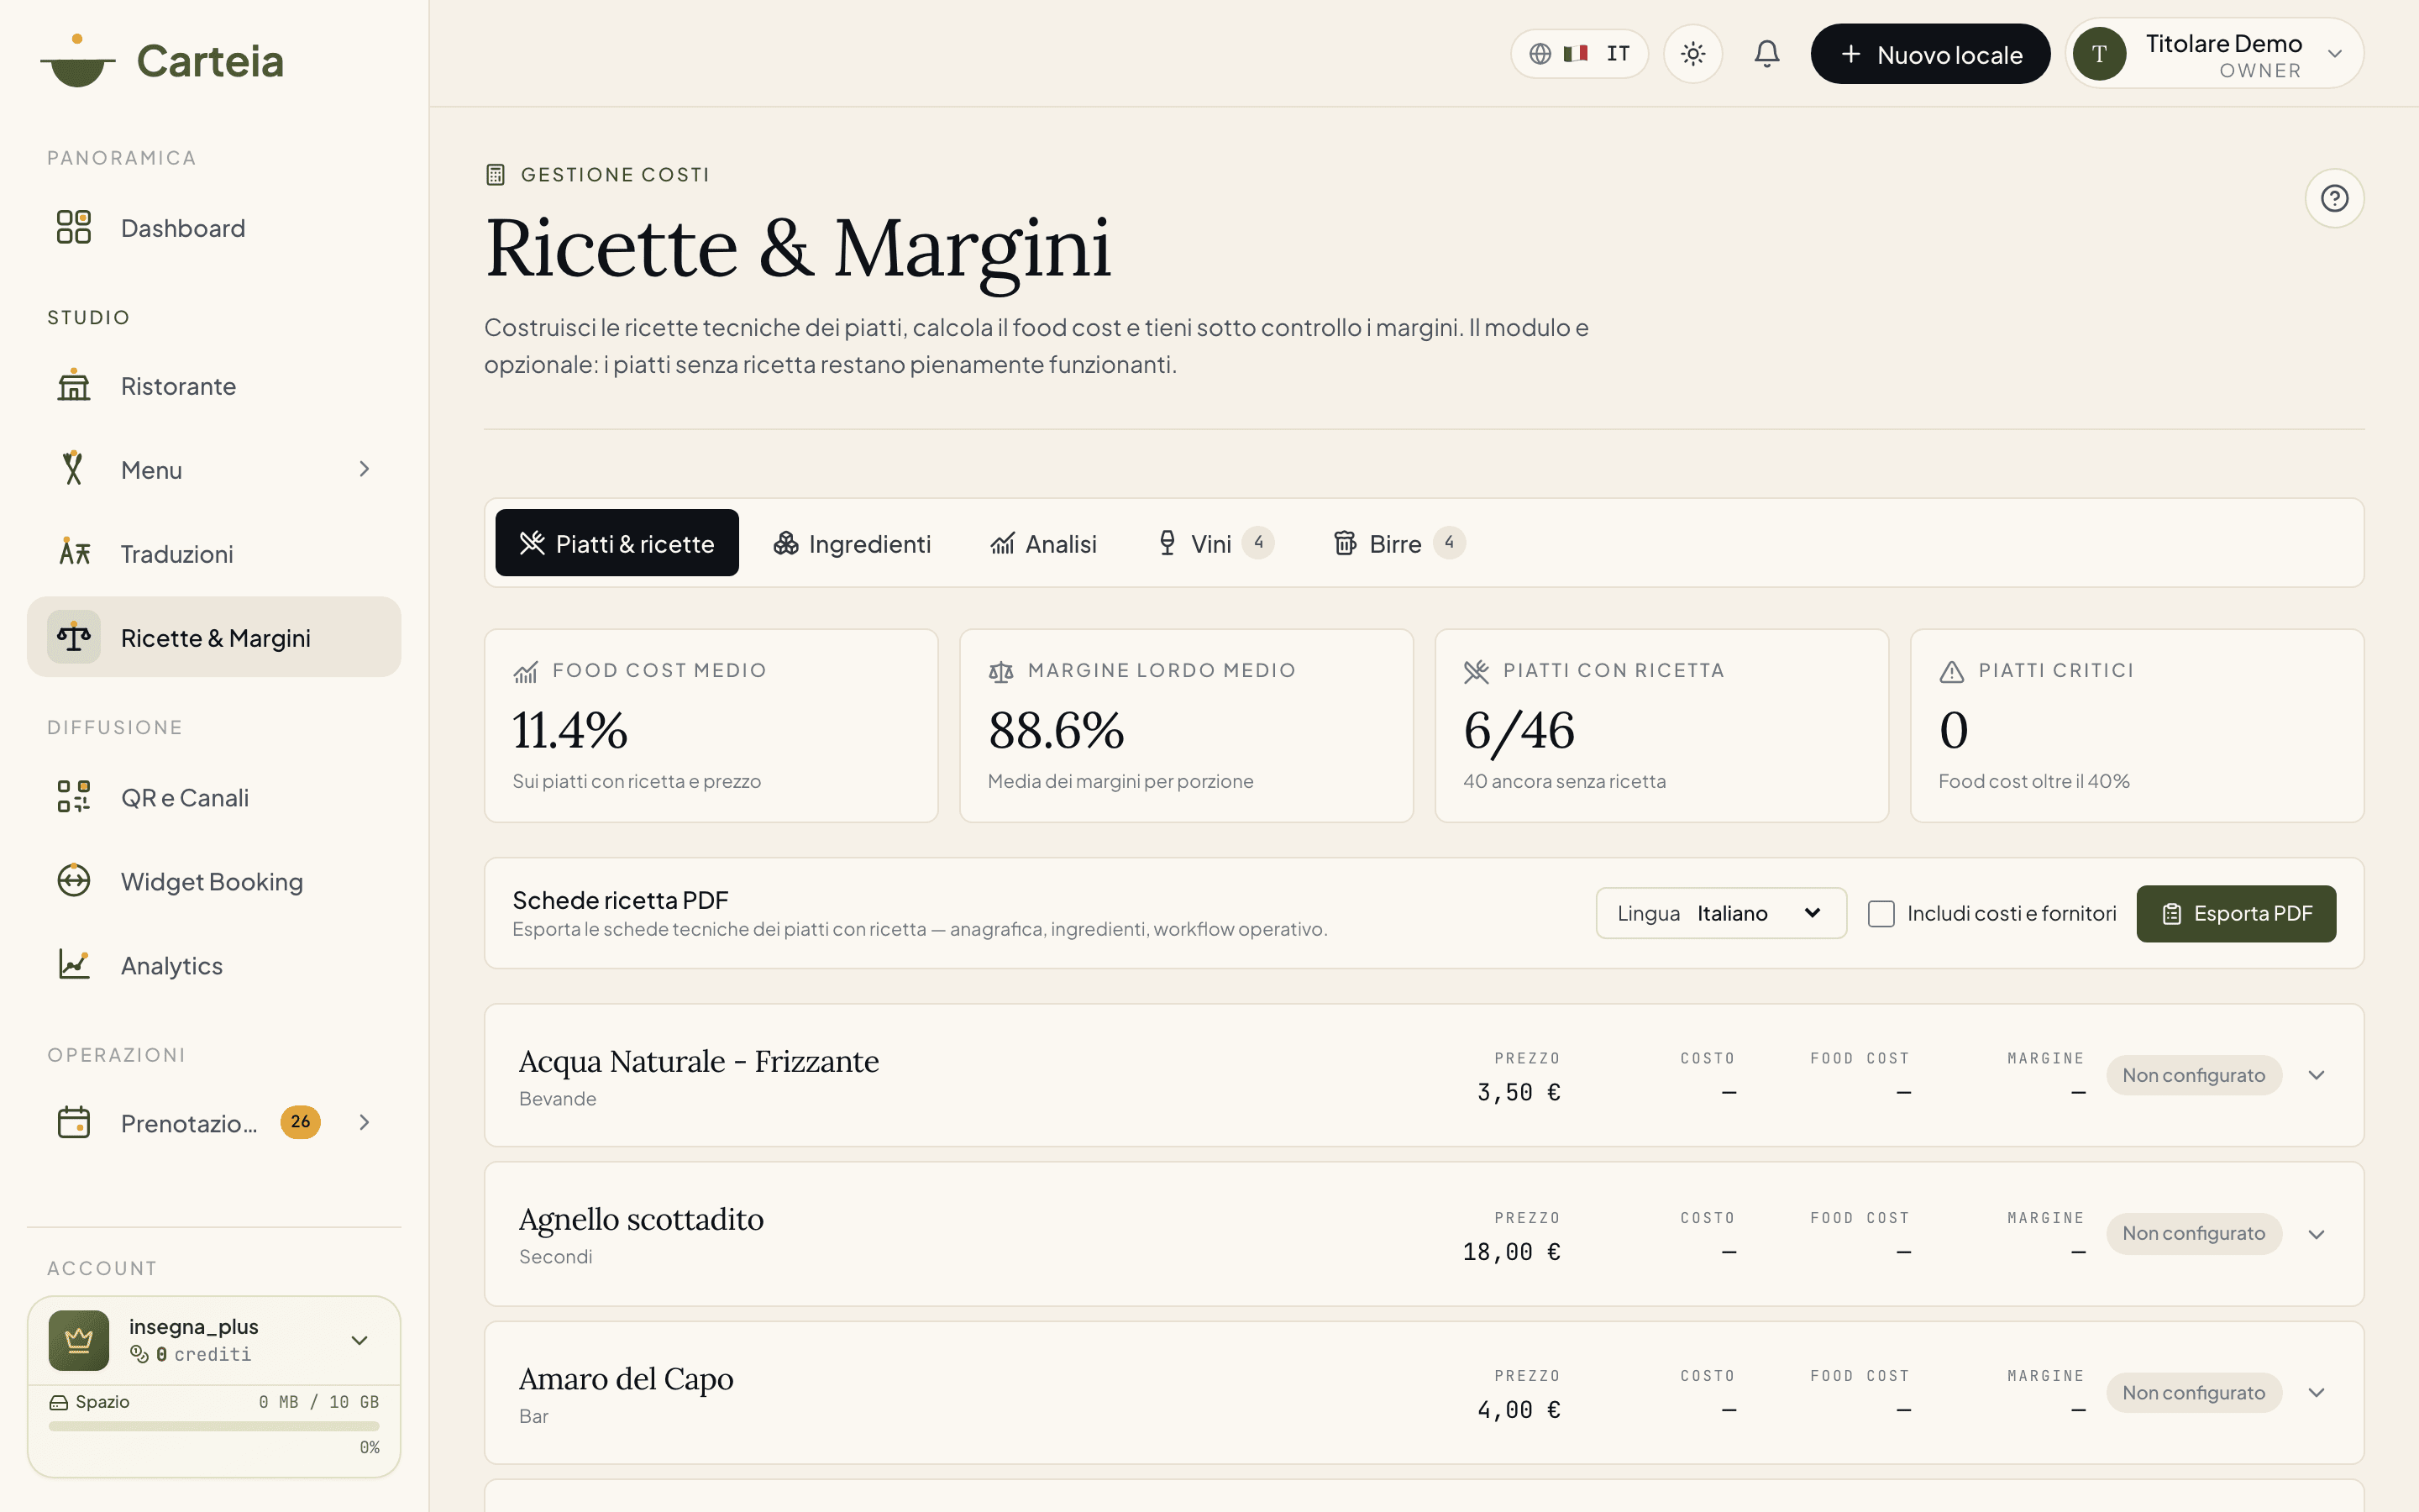The width and height of the screenshot is (2419, 1512).
Task: Click the Ricette & Margini scales icon
Action: tap(73, 637)
